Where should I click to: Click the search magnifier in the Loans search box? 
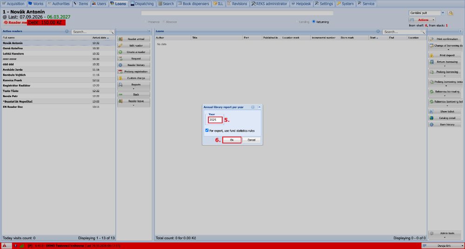pyautogui.click(x=423, y=32)
